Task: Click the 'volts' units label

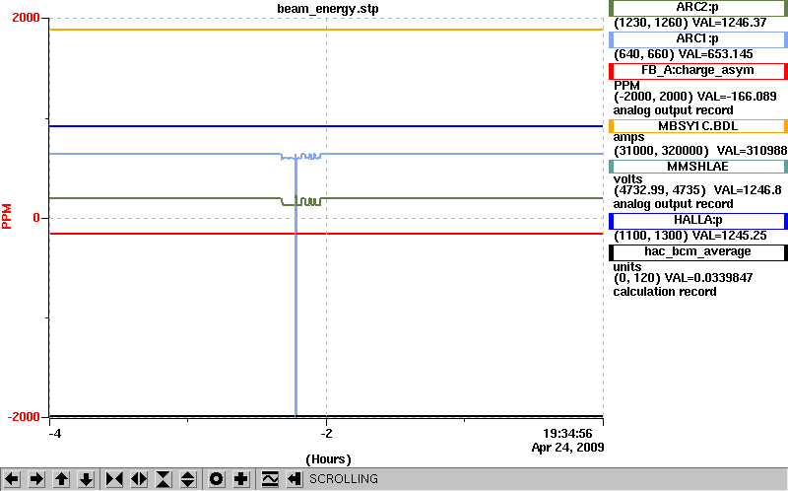Action: click(627, 179)
